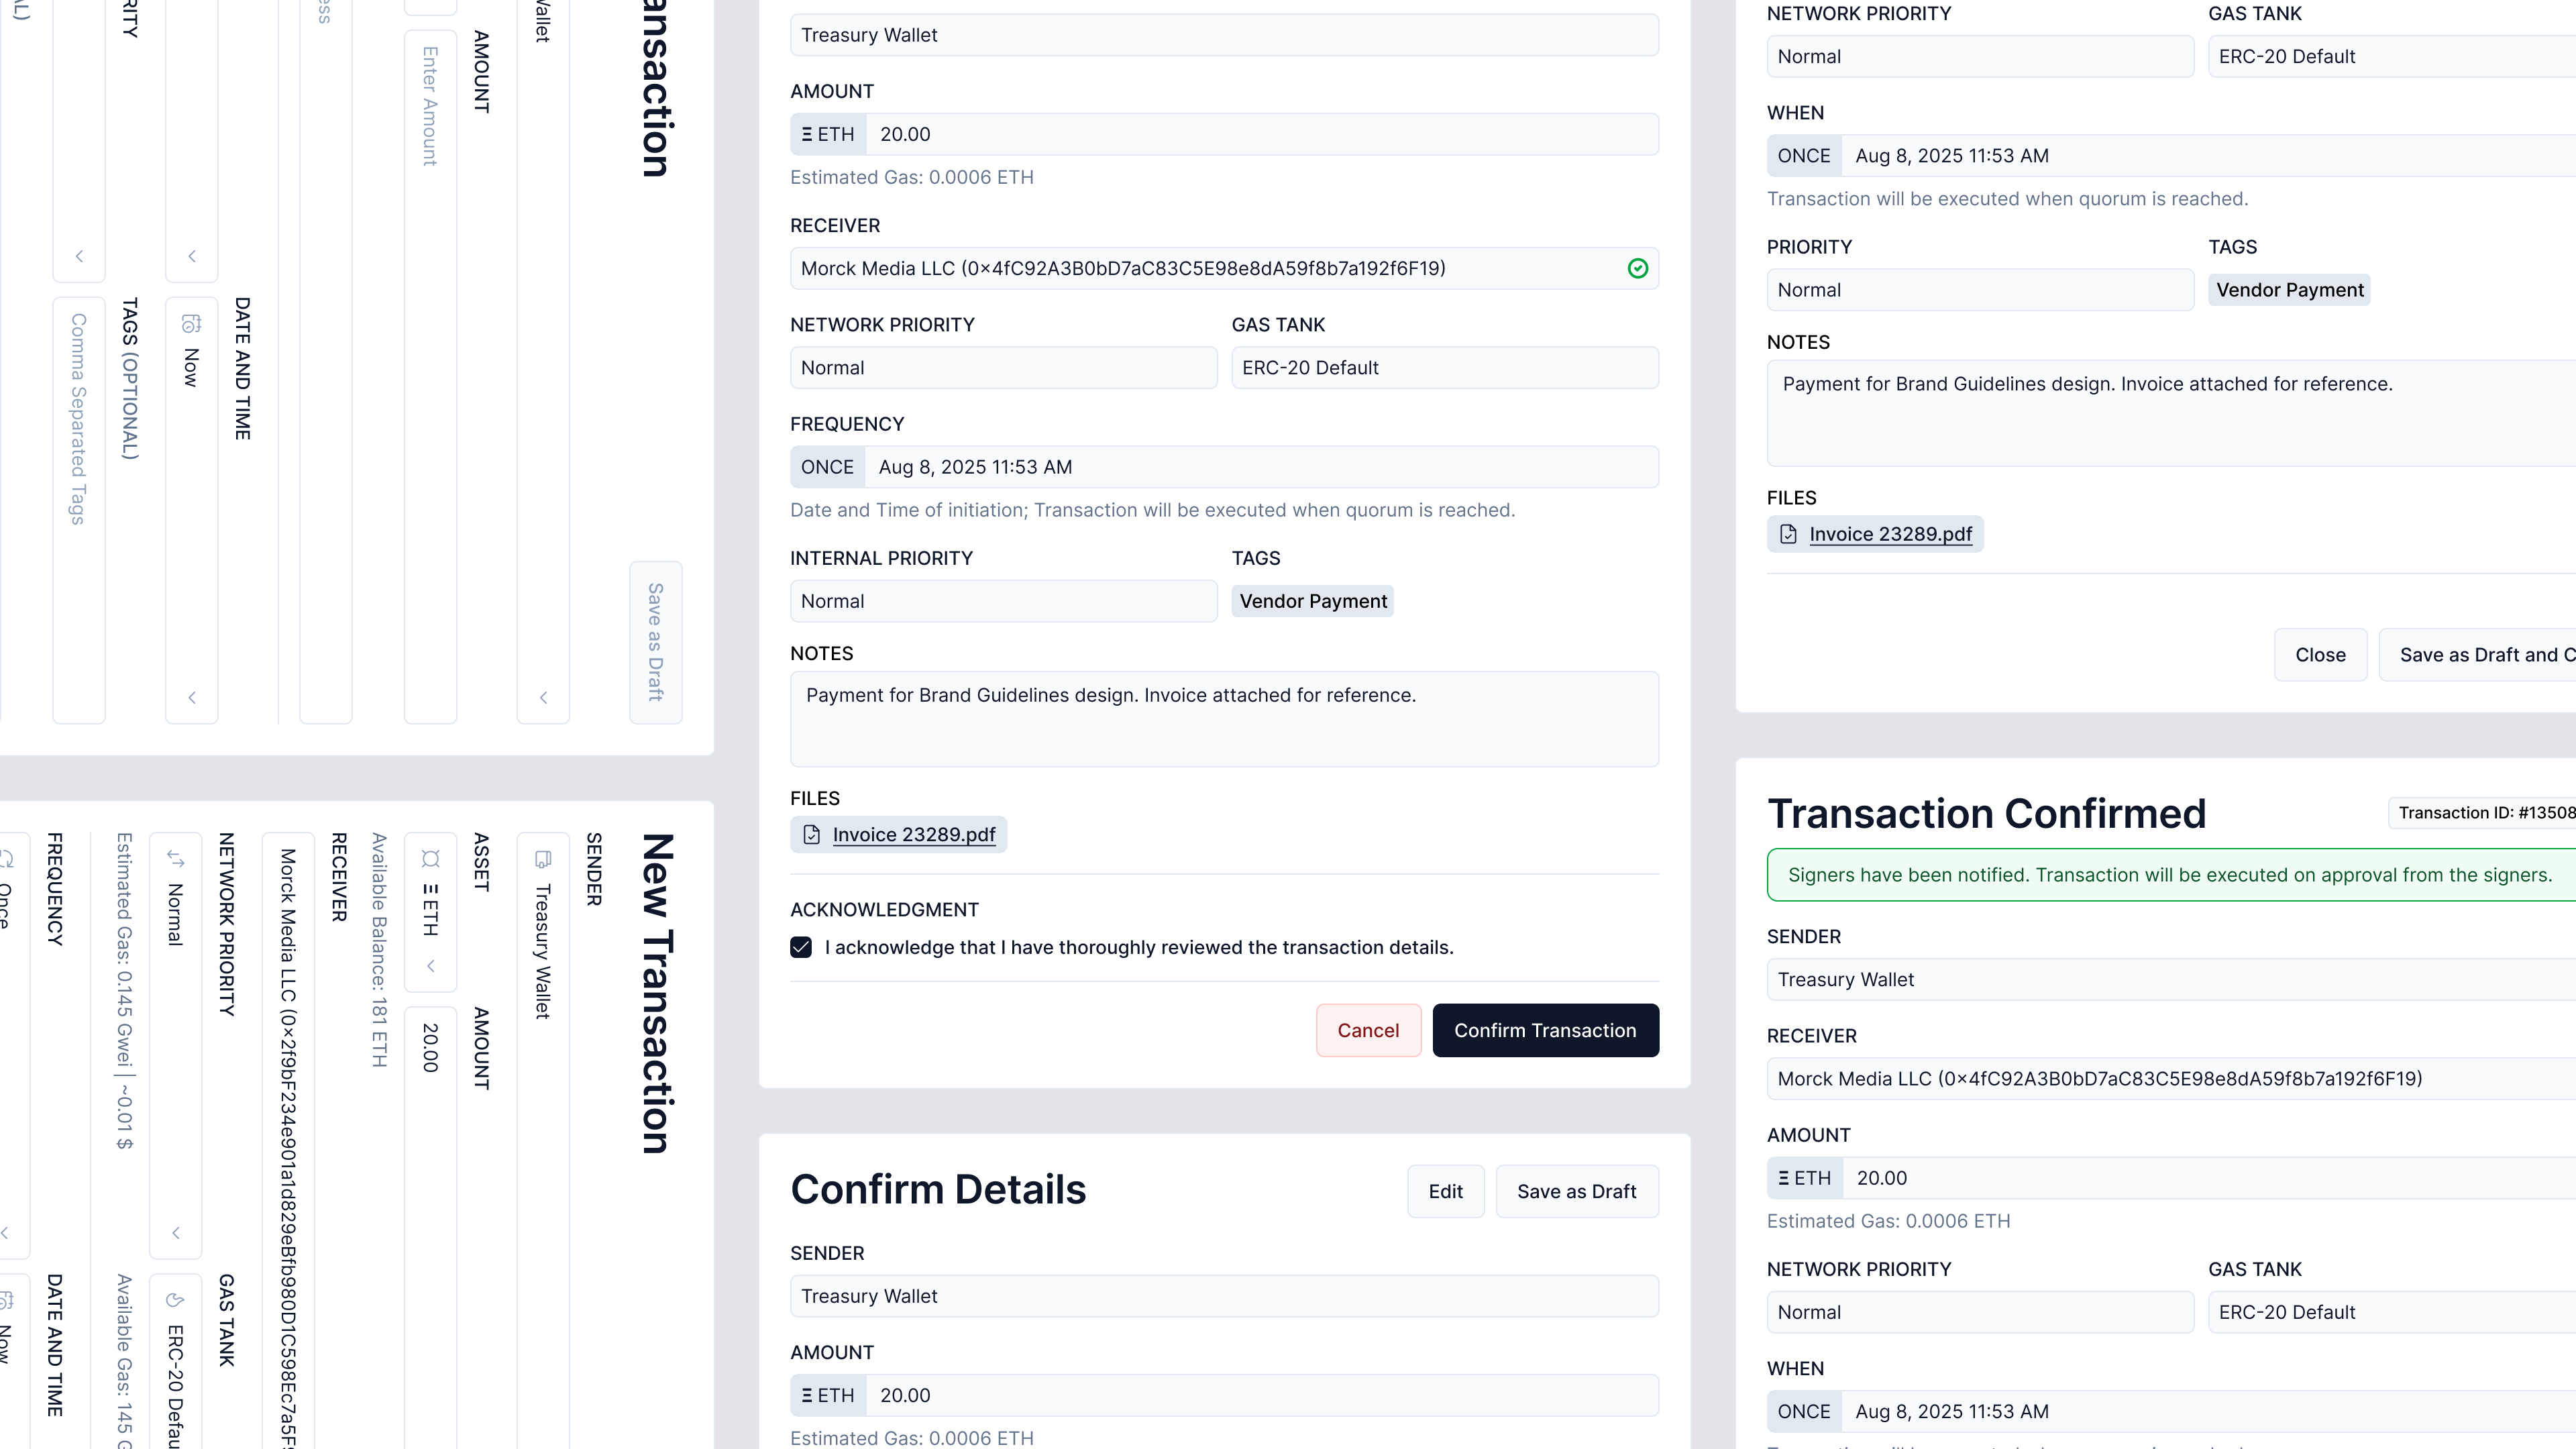The height and width of the screenshot is (1449, 2576).
Task: Open the Internal Priority dropdown
Action: (x=1003, y=601)
